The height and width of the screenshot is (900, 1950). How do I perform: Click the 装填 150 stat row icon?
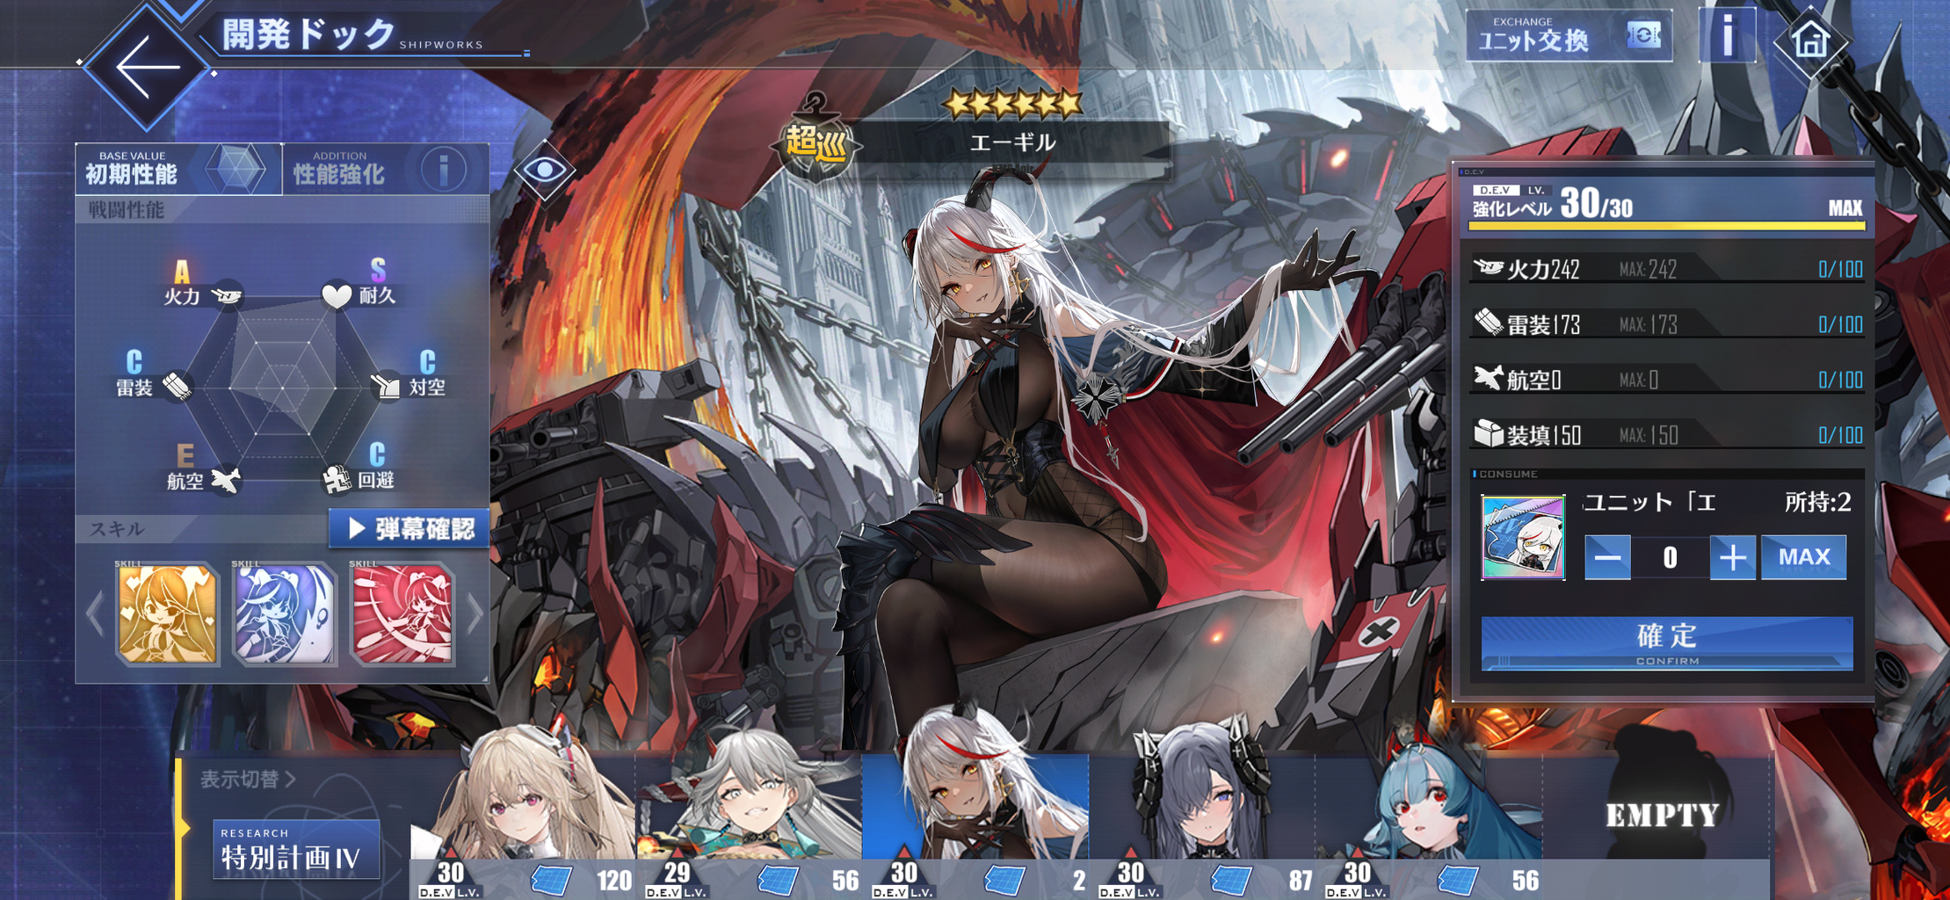(1488, 433)
